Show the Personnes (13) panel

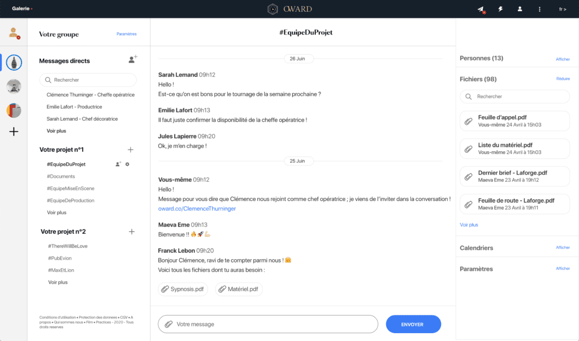(x=563, y=59)
